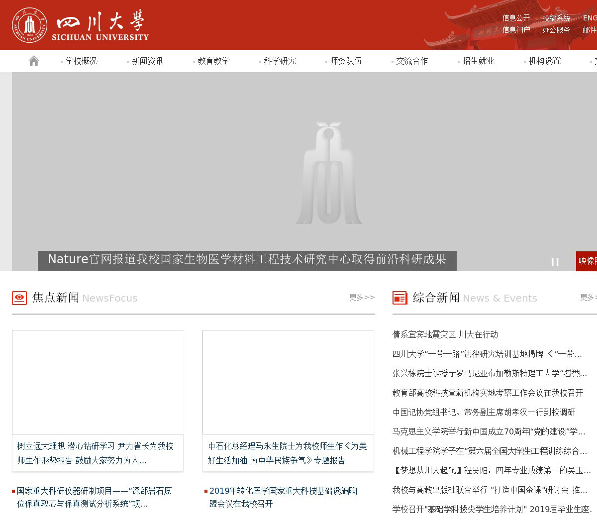Open the 新闻资讯 menu
This screenshot has height=529, width=597.
coord(147,61)
